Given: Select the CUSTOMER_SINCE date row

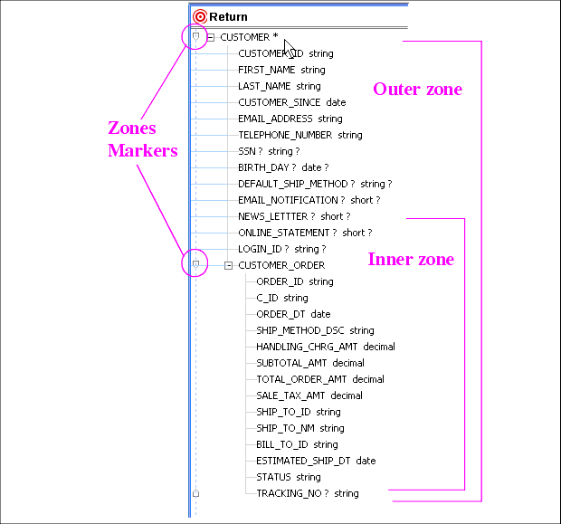Looking at the screenshot, I should click(292, 102).
